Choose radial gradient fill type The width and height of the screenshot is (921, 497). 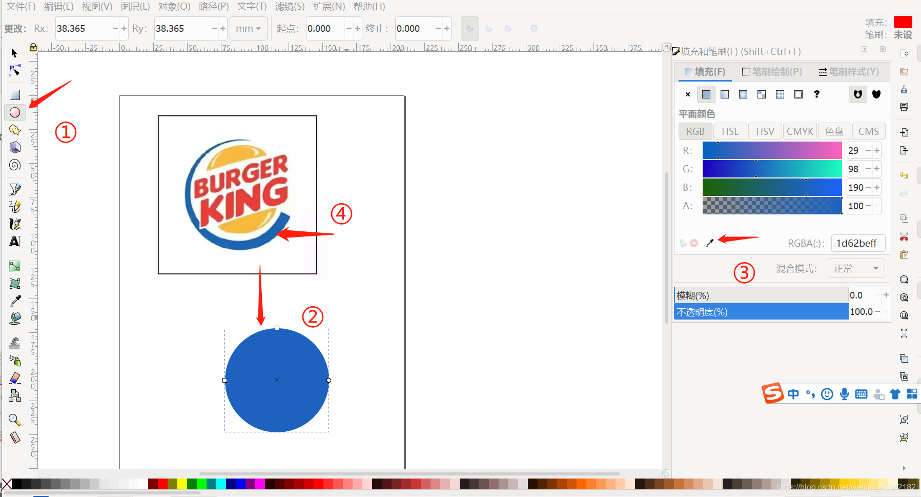(743, 94)
